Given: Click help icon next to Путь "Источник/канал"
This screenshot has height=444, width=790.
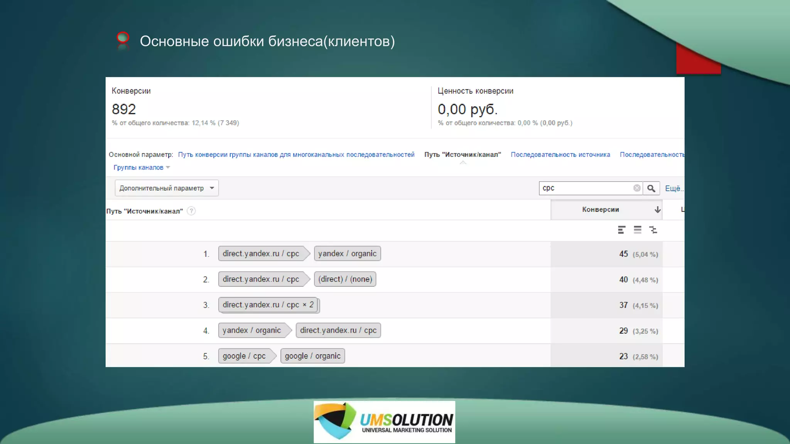Looking at the screenshot, I should (191, 211).
